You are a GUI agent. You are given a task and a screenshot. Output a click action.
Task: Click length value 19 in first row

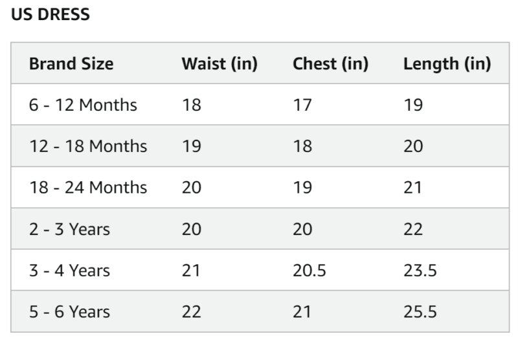412,104
